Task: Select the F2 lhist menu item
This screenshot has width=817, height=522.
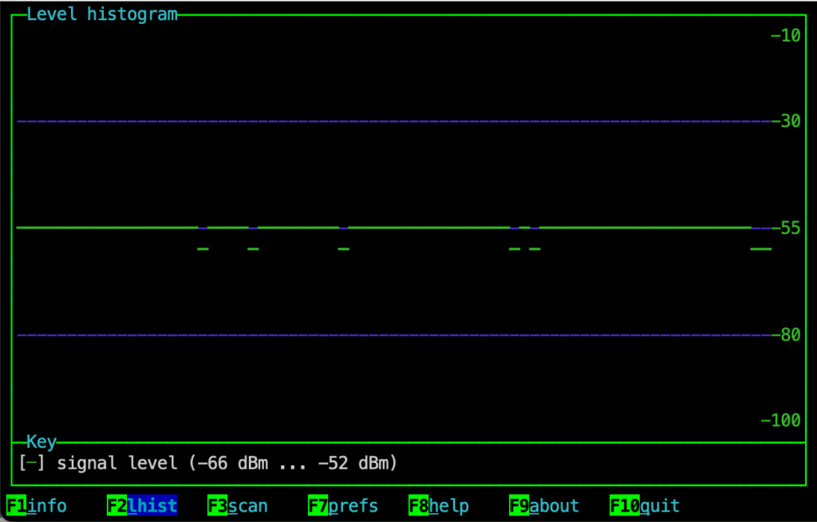Action: click(x=142, y=505)
